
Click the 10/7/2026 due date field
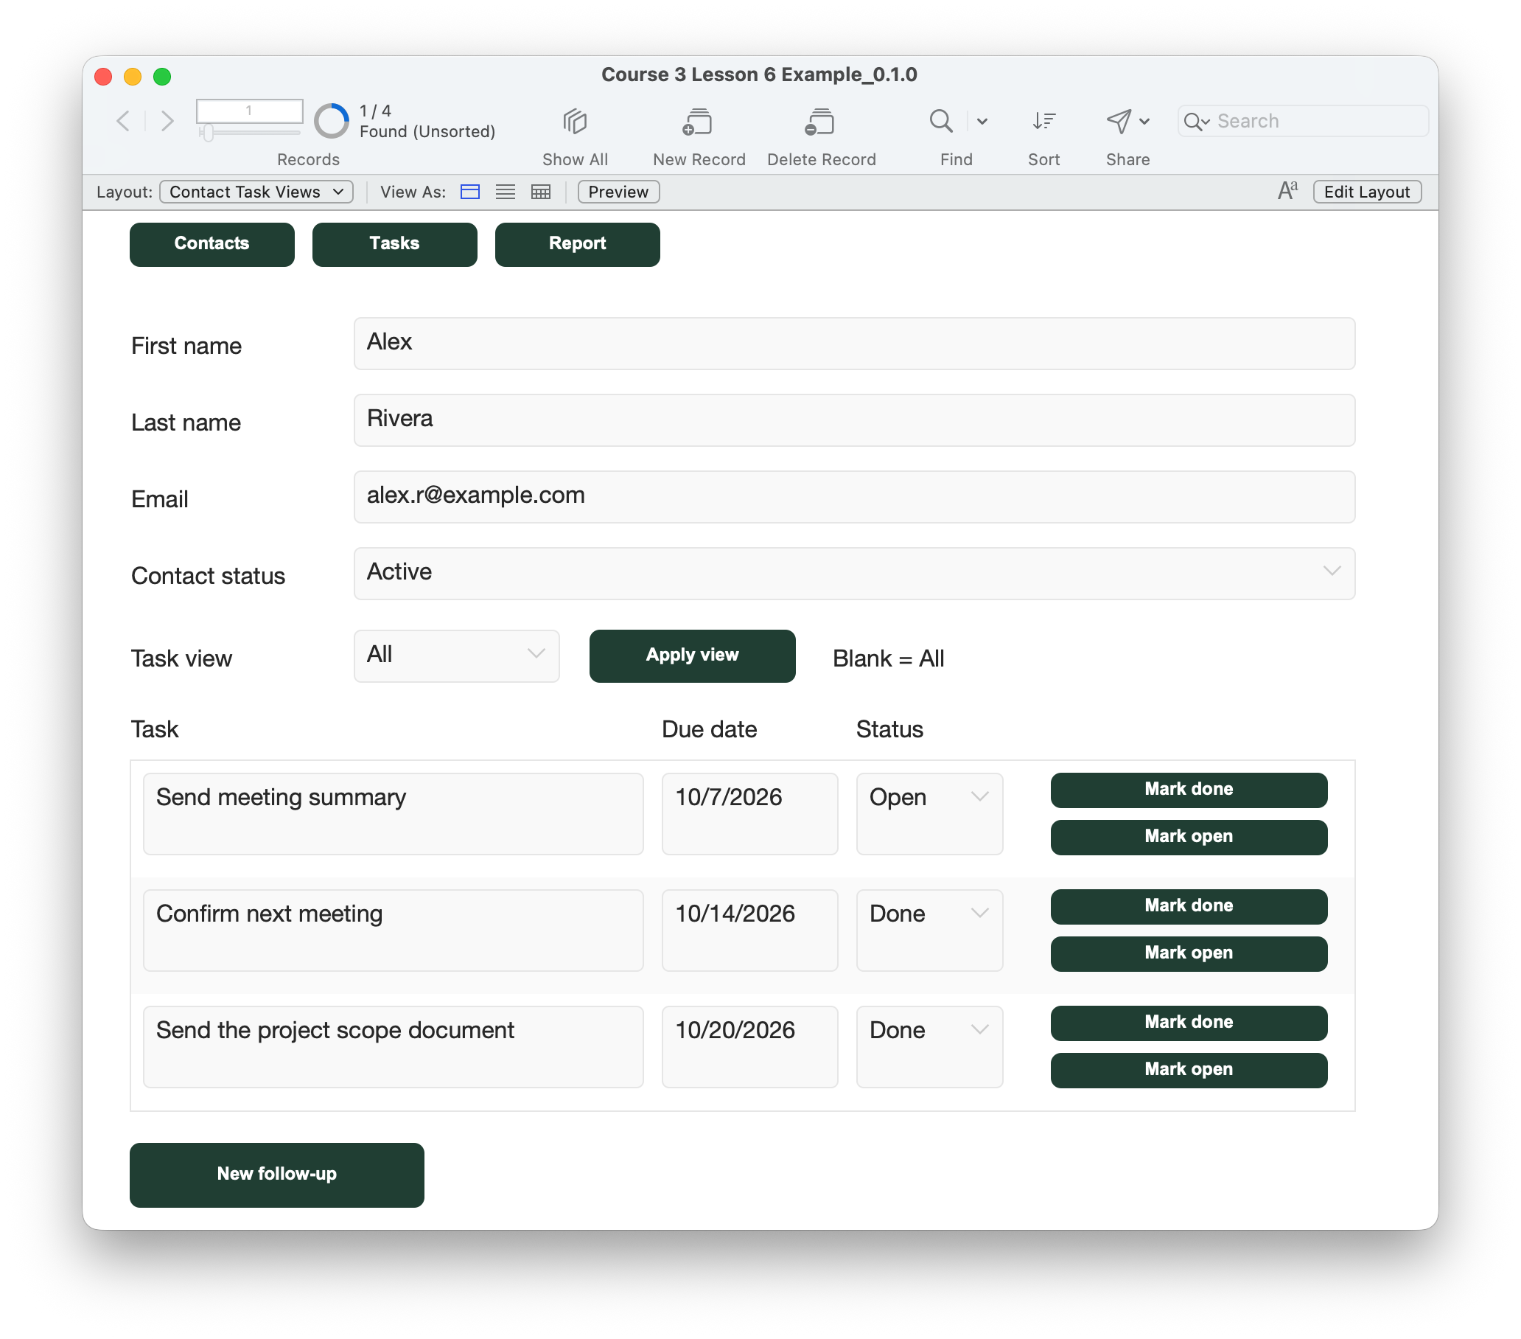point(749,813)
